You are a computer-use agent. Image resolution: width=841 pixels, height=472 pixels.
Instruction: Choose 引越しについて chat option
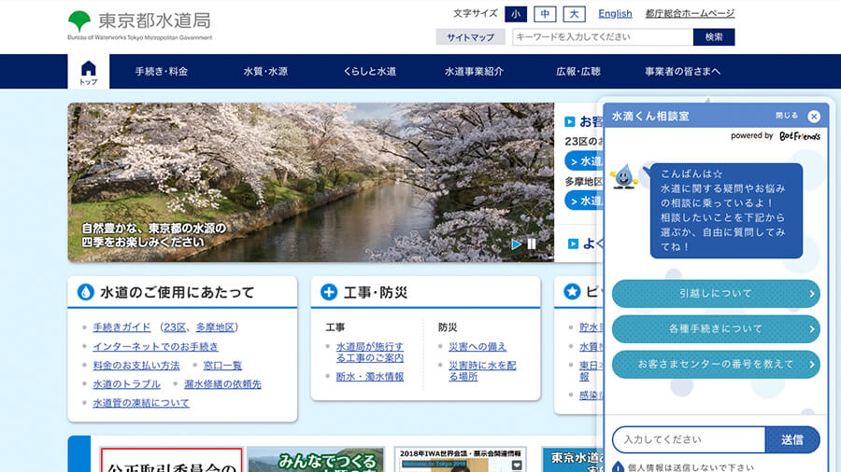click(x=716, y=293)
